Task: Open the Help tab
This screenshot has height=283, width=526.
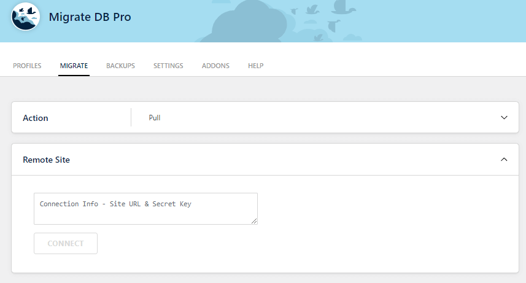Action: point(255,66)
